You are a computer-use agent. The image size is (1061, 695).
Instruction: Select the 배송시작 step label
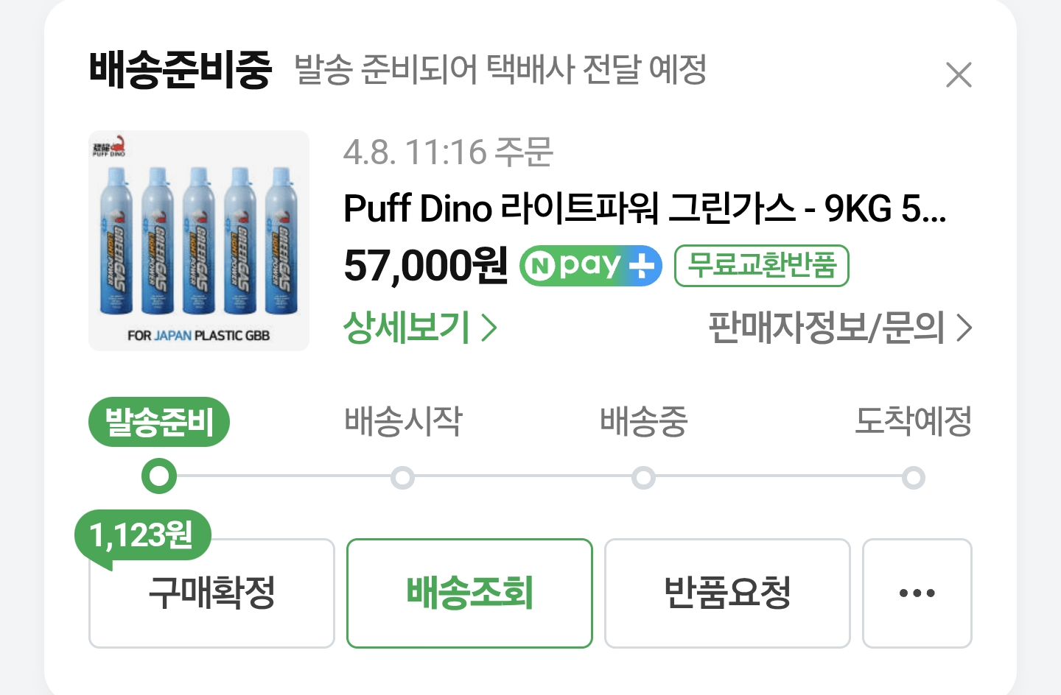pyautogui.click(x=403, y=422)
